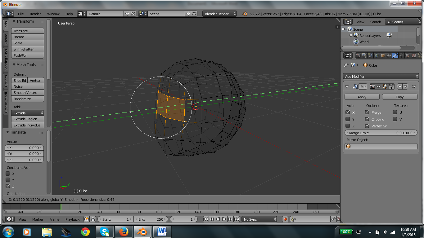Open the World properties globe tab
The image size is (424, 238).
pos(377,55)
